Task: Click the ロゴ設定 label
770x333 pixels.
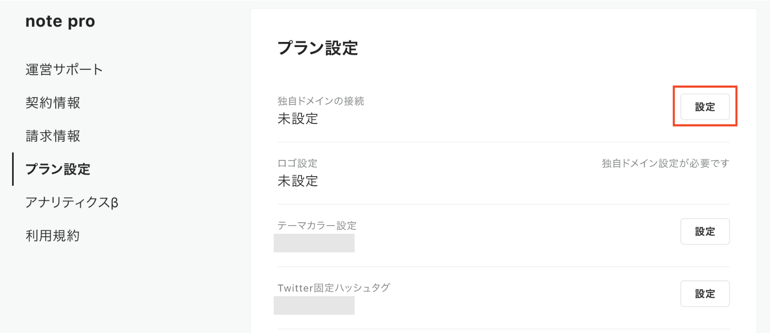Action: [298, 163]
